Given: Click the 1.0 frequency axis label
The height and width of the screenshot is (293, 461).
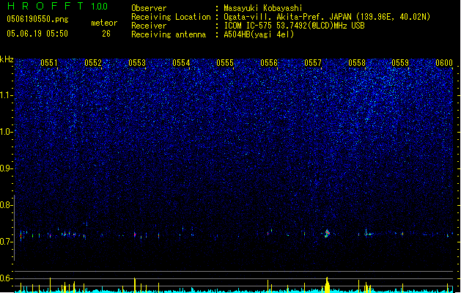Looking at the screenshot, I should pyautogui.click(x=7, y=132).
